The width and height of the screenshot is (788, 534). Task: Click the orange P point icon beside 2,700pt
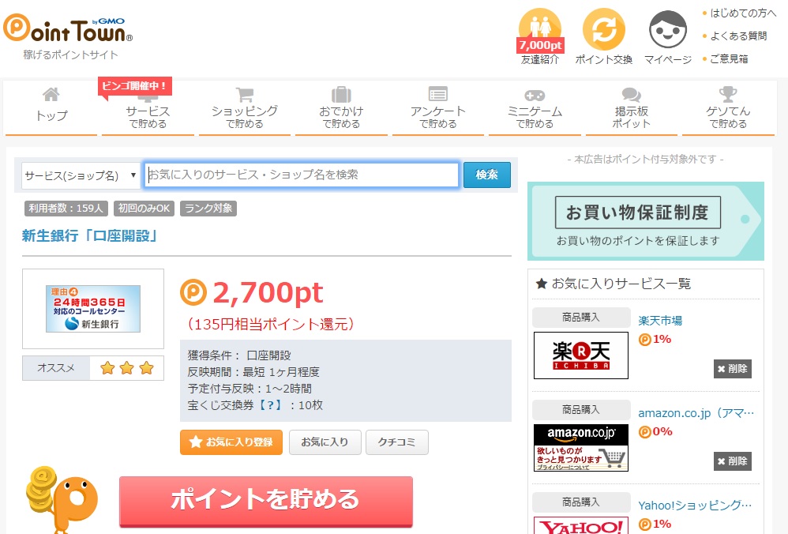coord(193,292)
